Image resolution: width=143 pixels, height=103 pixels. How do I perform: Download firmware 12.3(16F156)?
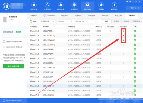click(135, 72)
